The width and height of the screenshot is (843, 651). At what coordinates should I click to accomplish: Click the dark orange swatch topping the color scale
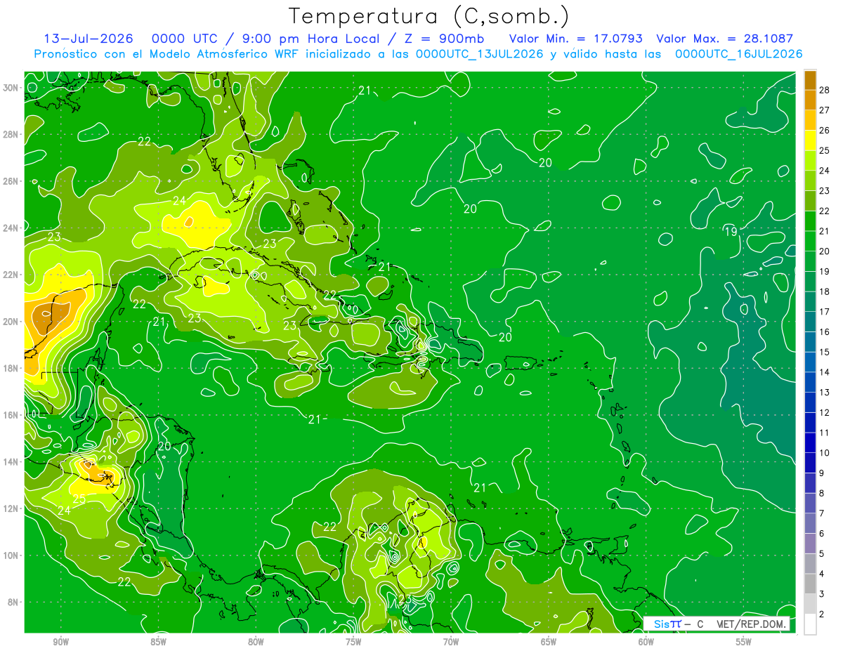pyautogui.click(x=810, y=80)
